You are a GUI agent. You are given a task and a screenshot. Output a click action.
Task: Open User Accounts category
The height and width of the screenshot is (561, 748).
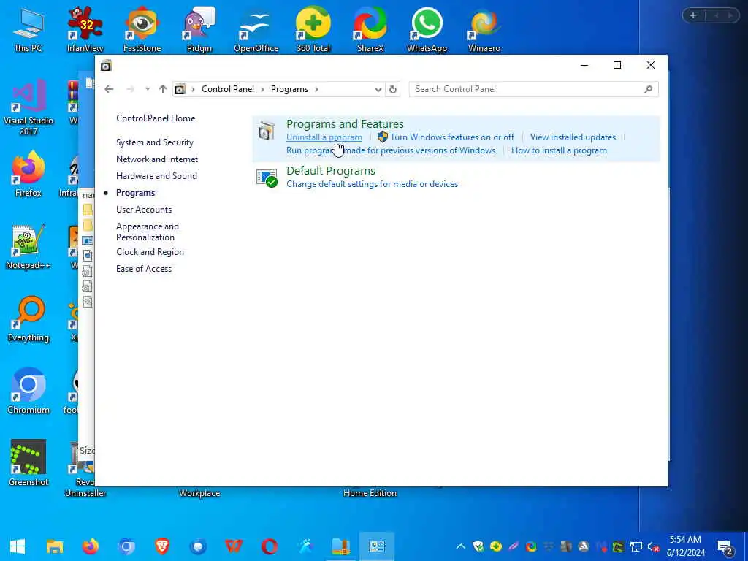(x=144, y=210)
